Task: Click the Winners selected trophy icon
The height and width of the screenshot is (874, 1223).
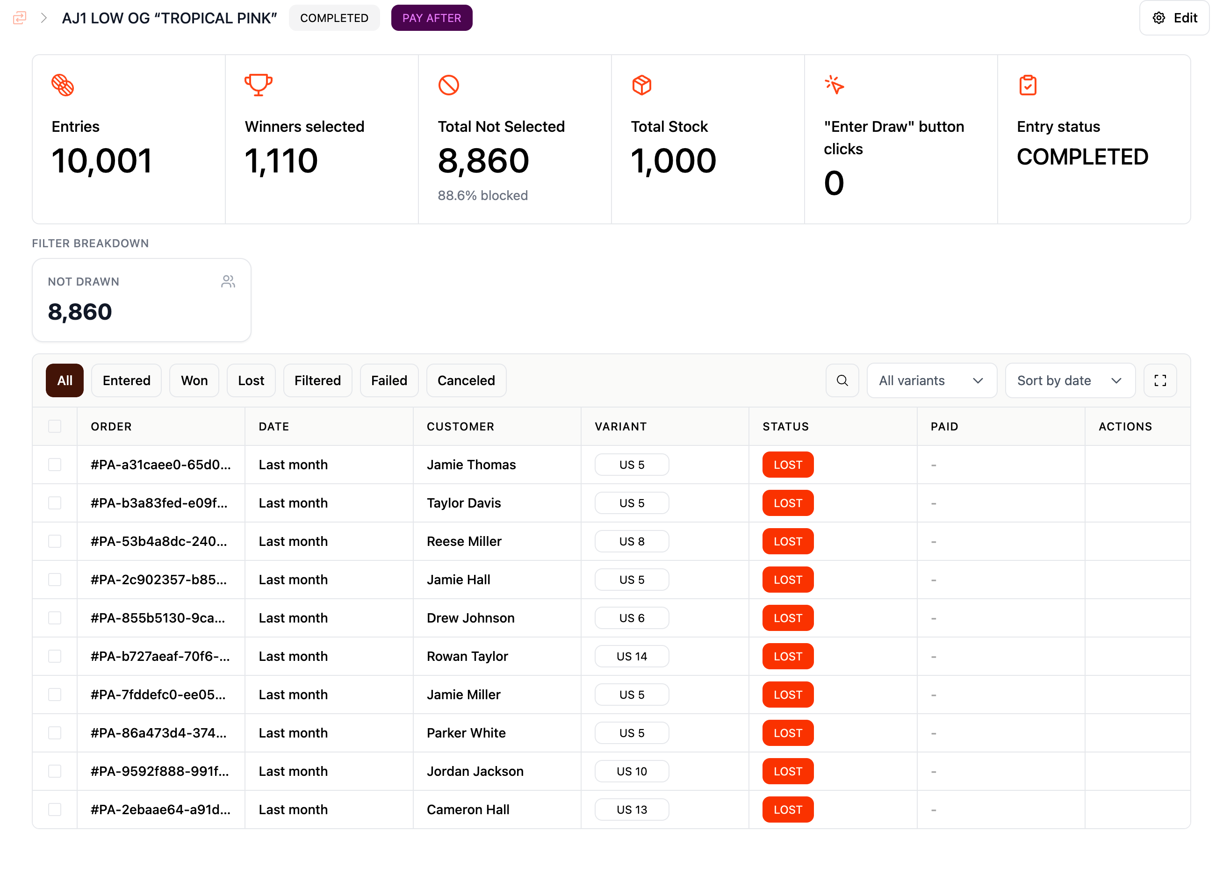Action: click(x=259, y=85)
